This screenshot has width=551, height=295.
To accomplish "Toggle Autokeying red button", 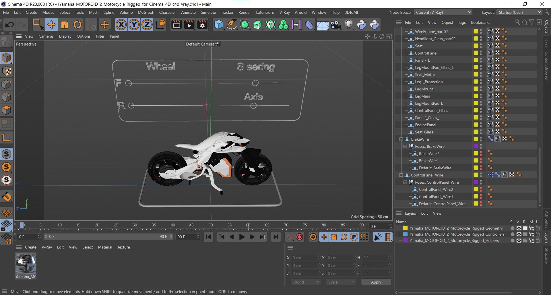I will click(x=300, y=237).
